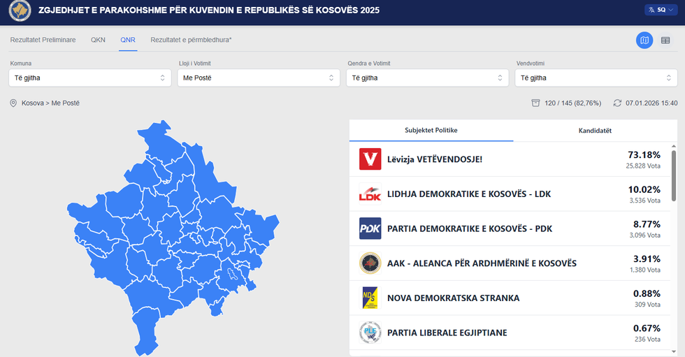Click the ballot box counted icon

535,103
